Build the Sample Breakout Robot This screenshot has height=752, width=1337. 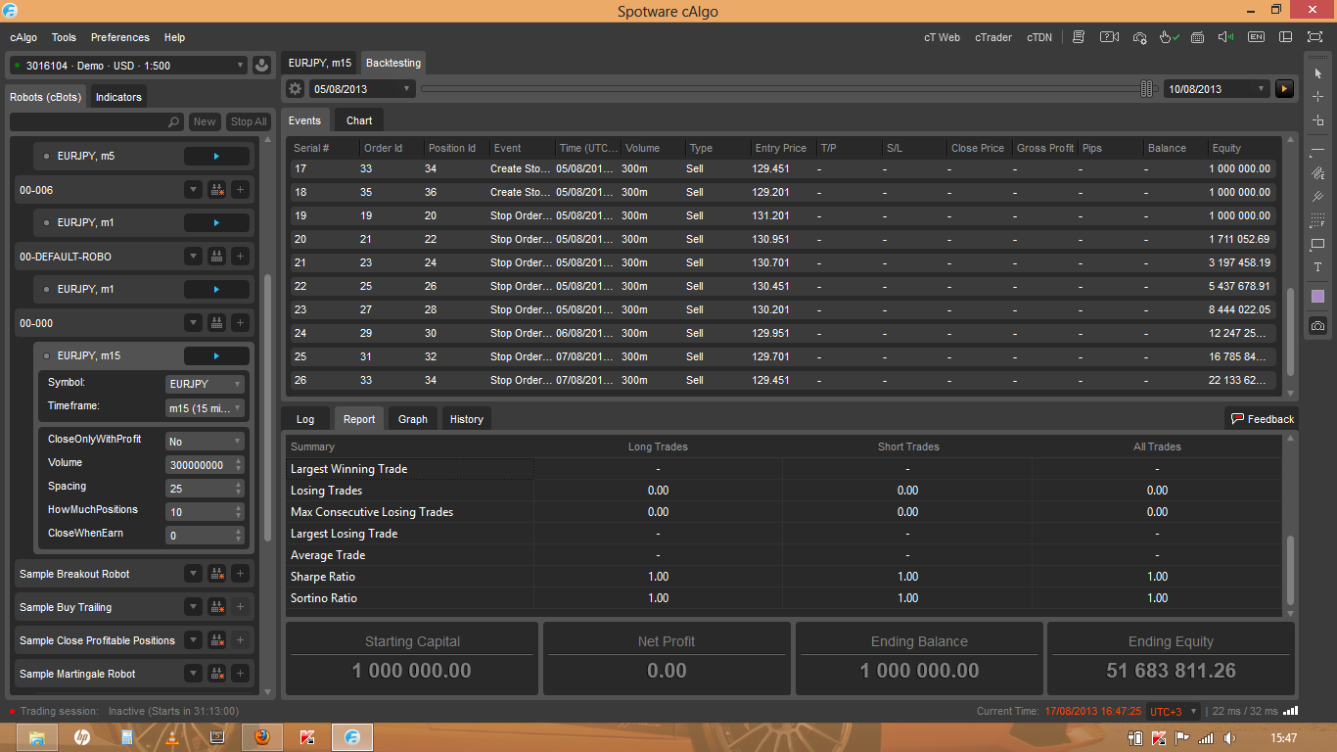coord(217,574)
